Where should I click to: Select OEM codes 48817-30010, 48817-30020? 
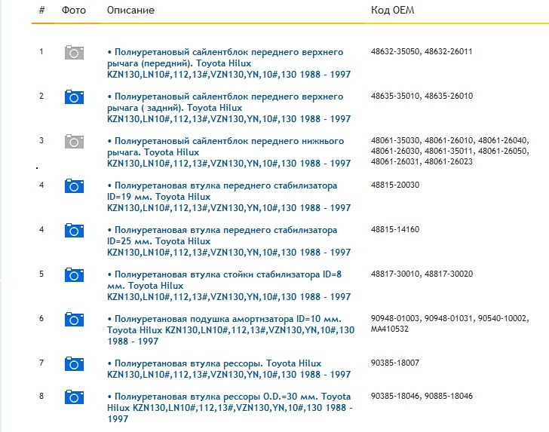click(422, 274)
